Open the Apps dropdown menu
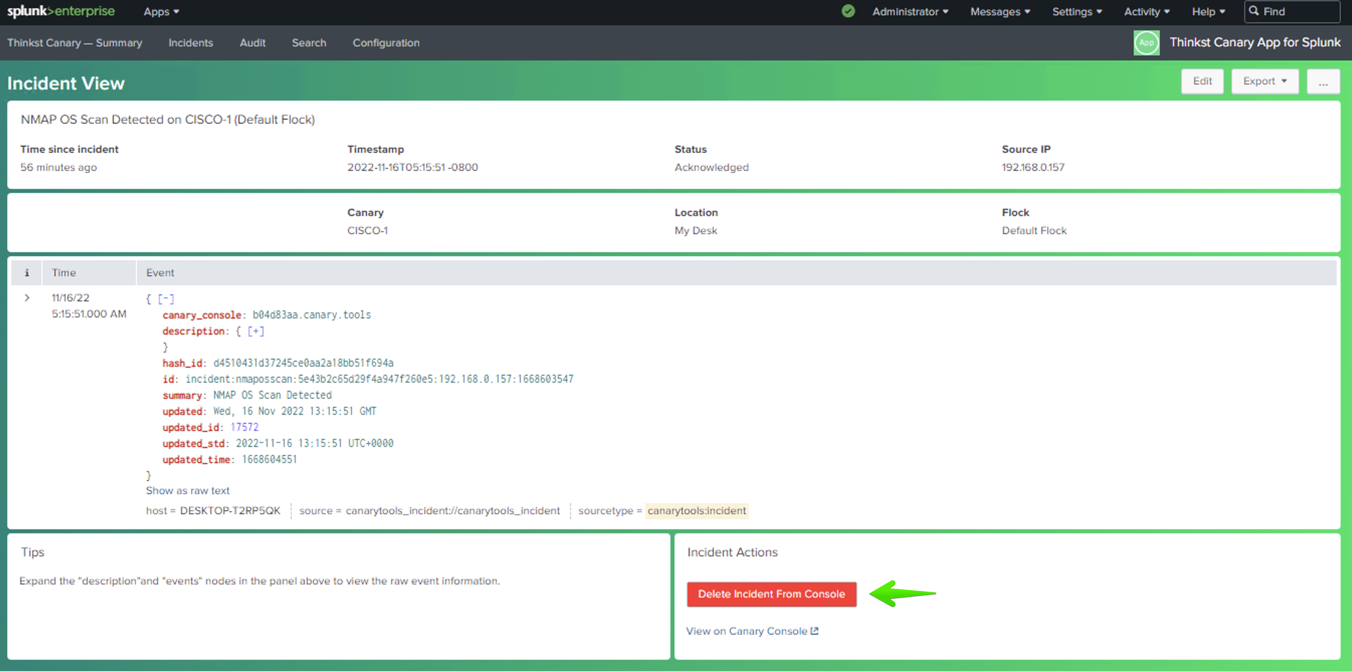The image size is (1352, 671). click(x=161, y=12)
